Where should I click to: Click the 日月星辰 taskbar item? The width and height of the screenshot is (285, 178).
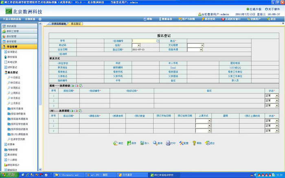(132, 175)
